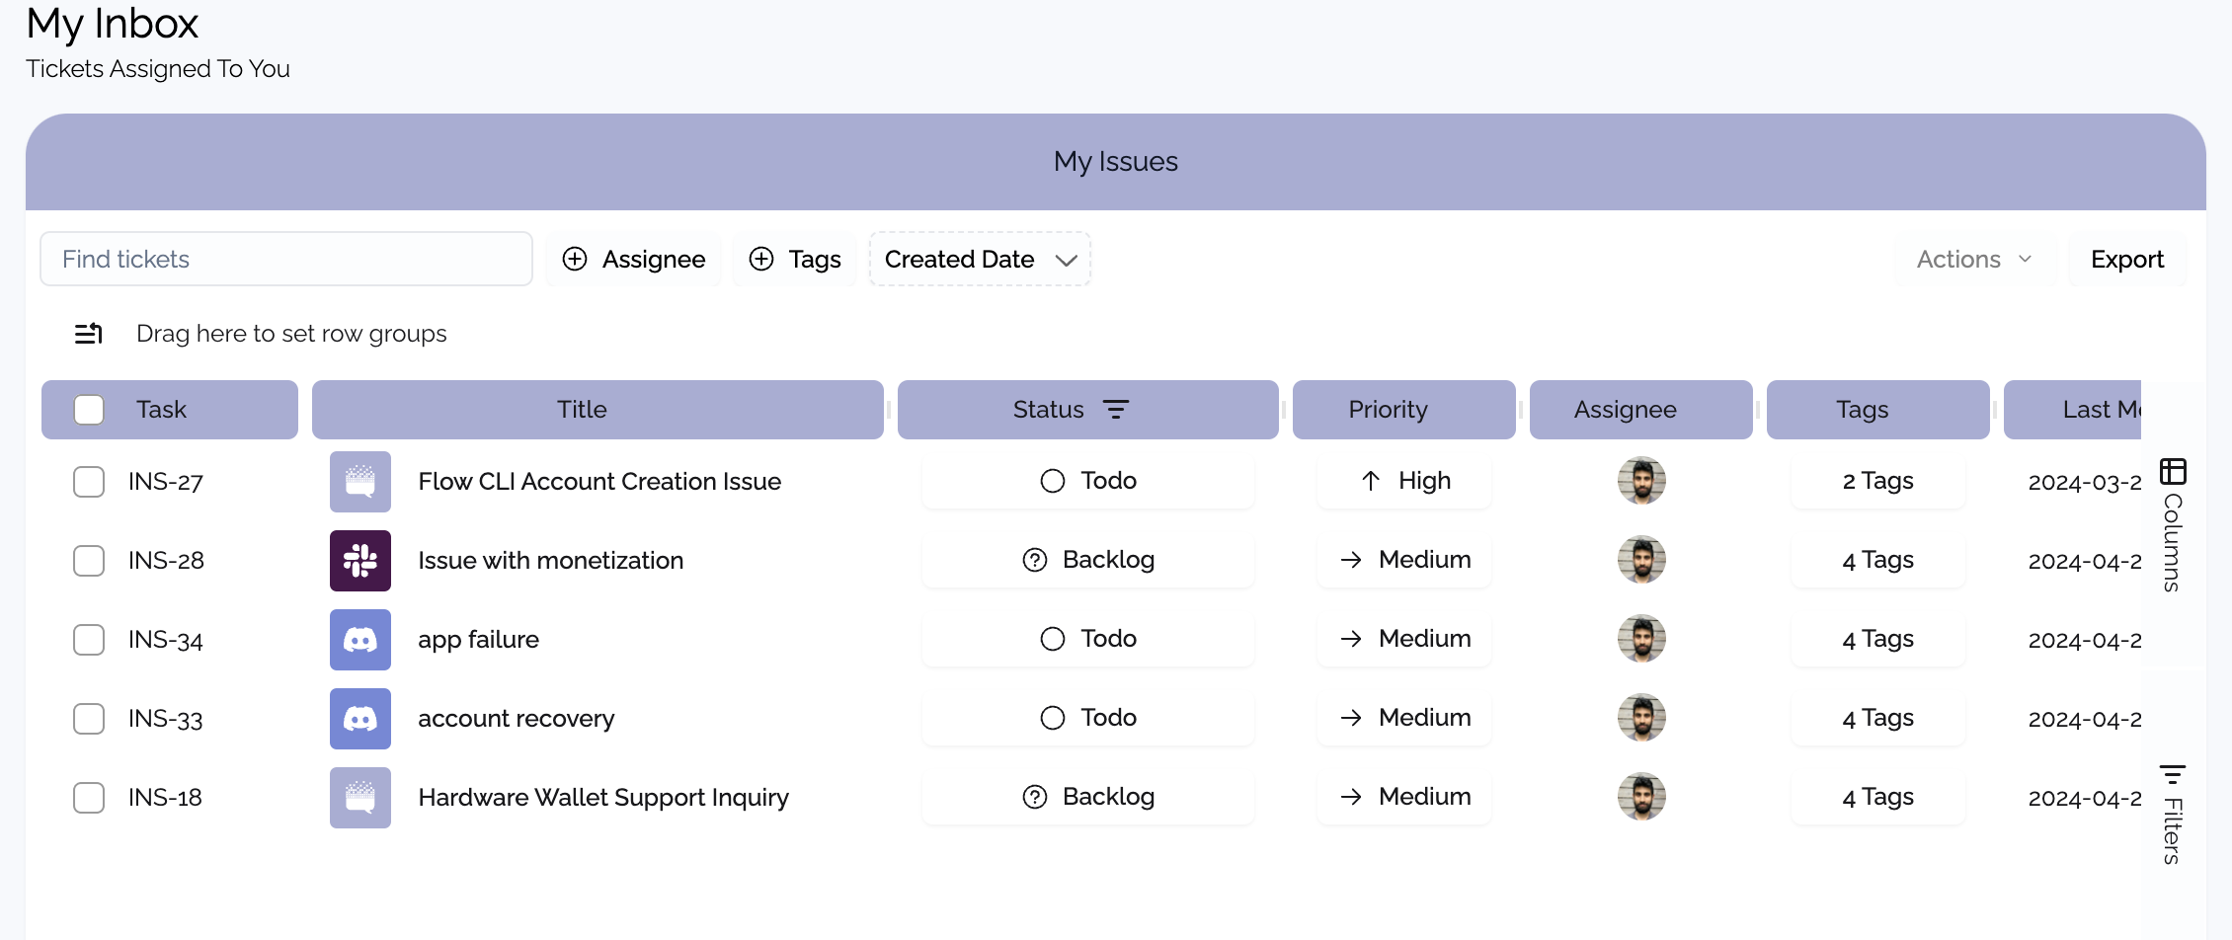2232x940 pixels.
Task: Open the Filters side panel tab
Action: [x=2173, y=815]
